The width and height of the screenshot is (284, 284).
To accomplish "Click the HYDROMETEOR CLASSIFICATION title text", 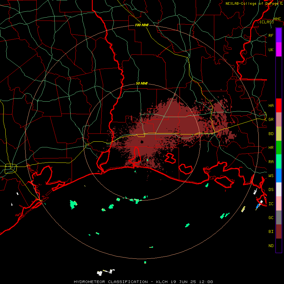I will 111,282.
